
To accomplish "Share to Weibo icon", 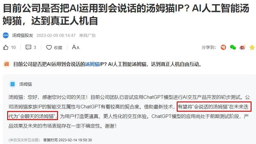I will 243,47.
